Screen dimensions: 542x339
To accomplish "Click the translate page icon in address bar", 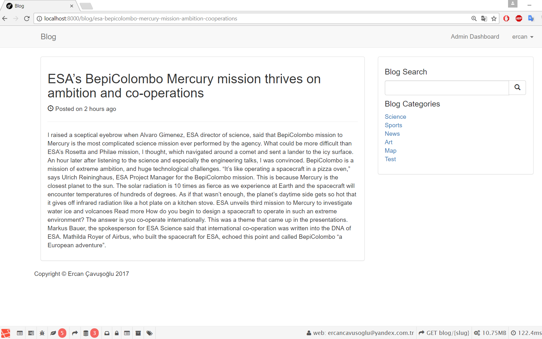I will [484, 19].
